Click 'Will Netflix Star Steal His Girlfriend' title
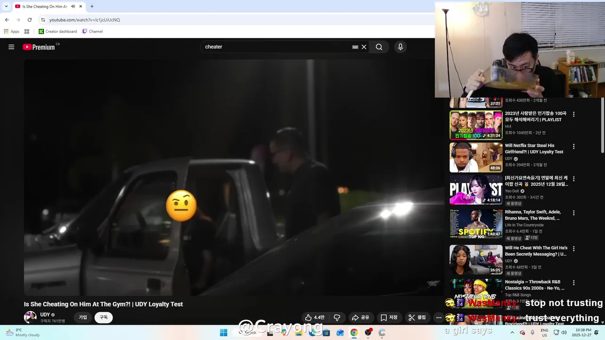605x340 pixels. 534,149
